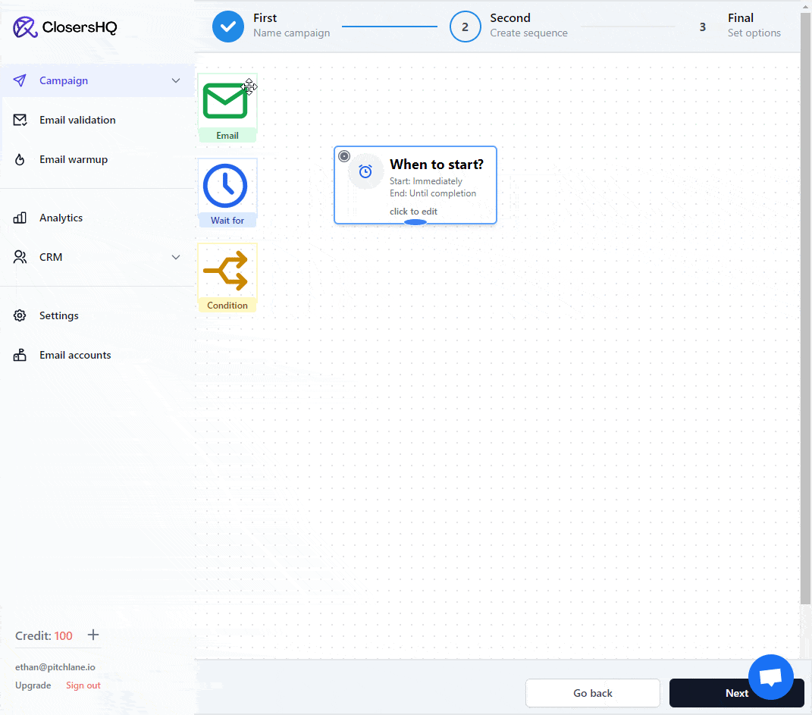Screen dimensions: 812x715
Task: Click the blue connector handle under start node
Action: click(415, 222)
